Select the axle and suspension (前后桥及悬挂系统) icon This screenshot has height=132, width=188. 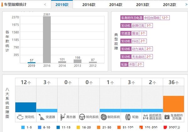click(x=145, y=117)
